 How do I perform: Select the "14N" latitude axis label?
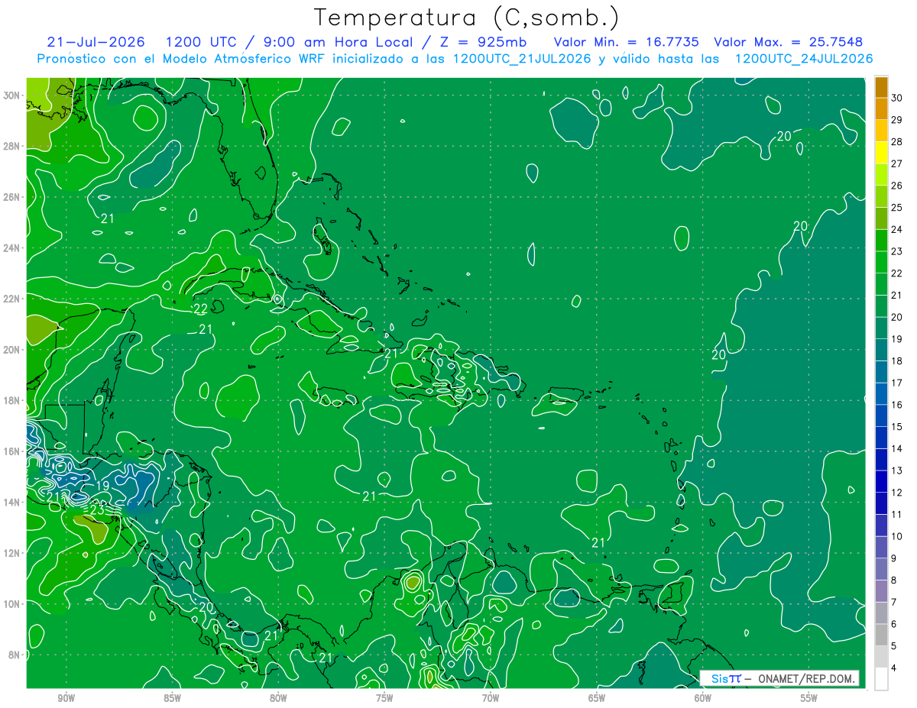coord(12,502)
